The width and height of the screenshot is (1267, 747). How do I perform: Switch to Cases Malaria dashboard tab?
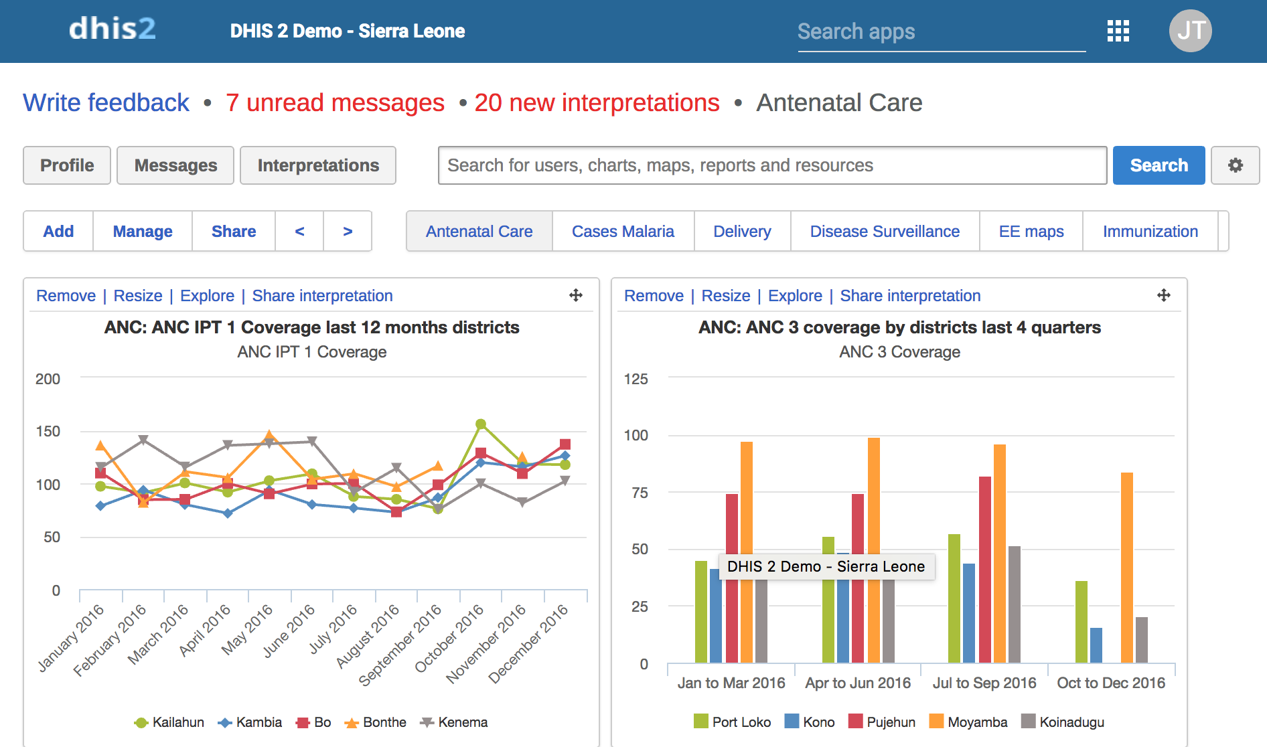[x=623, y=232]
